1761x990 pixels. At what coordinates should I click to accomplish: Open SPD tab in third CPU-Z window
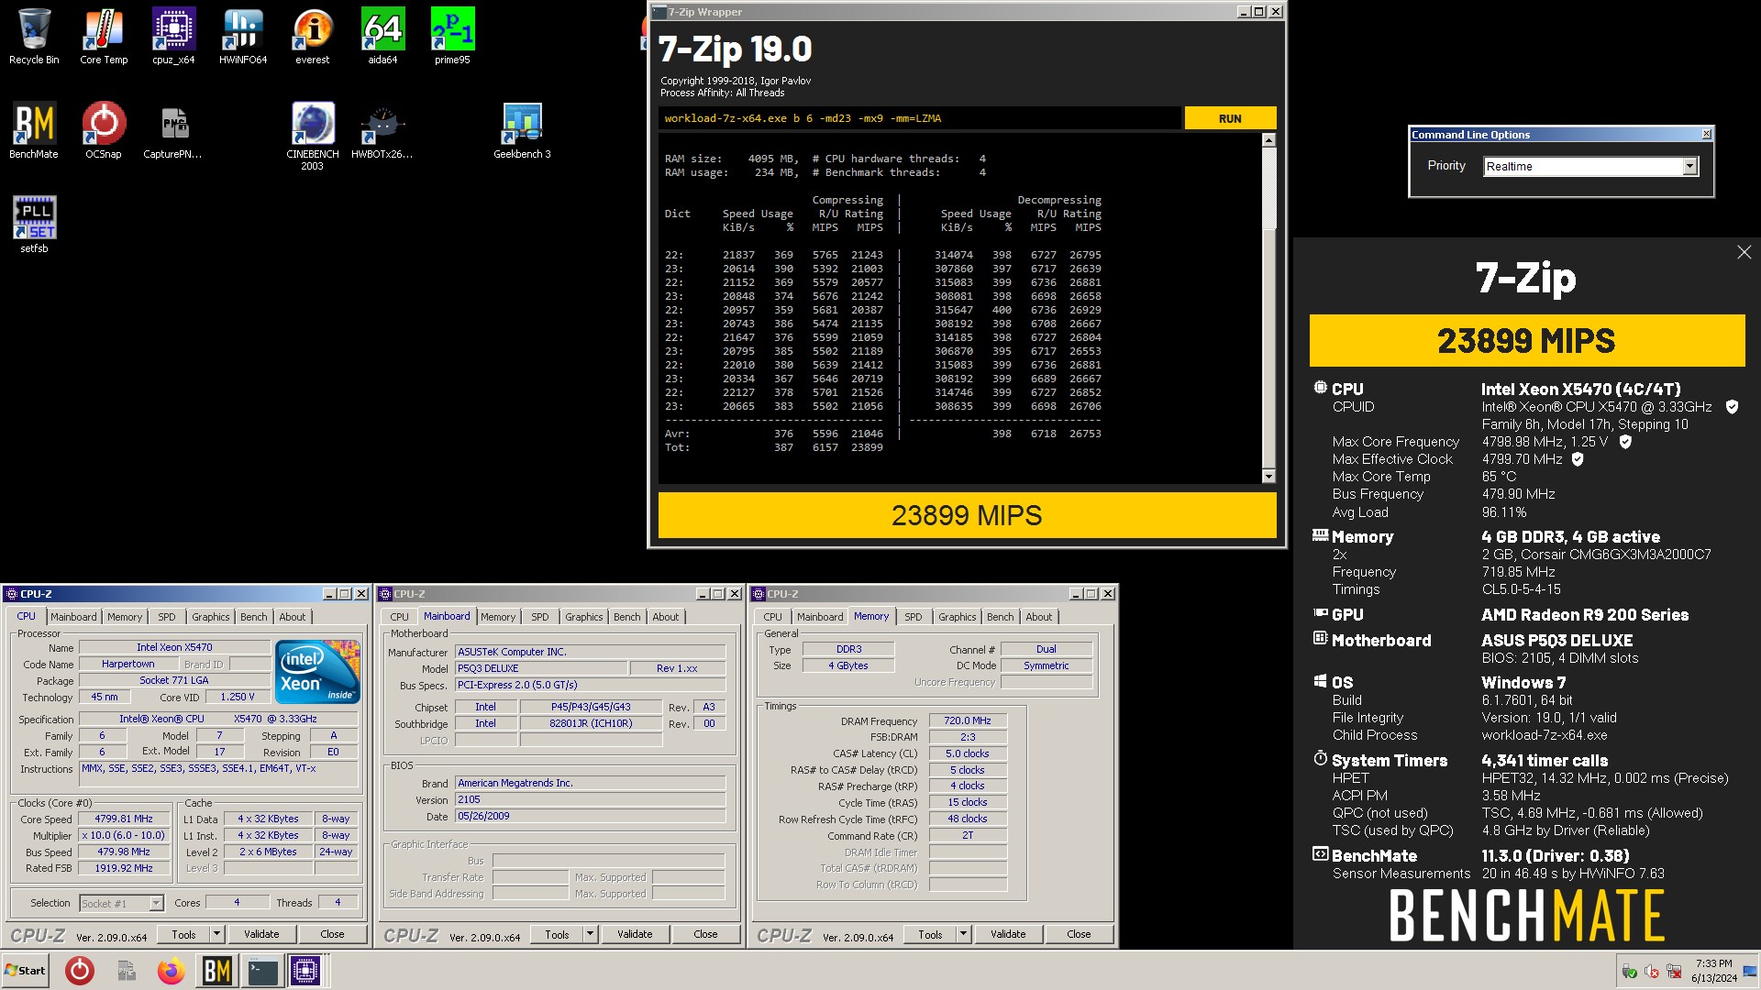point(913,617)
